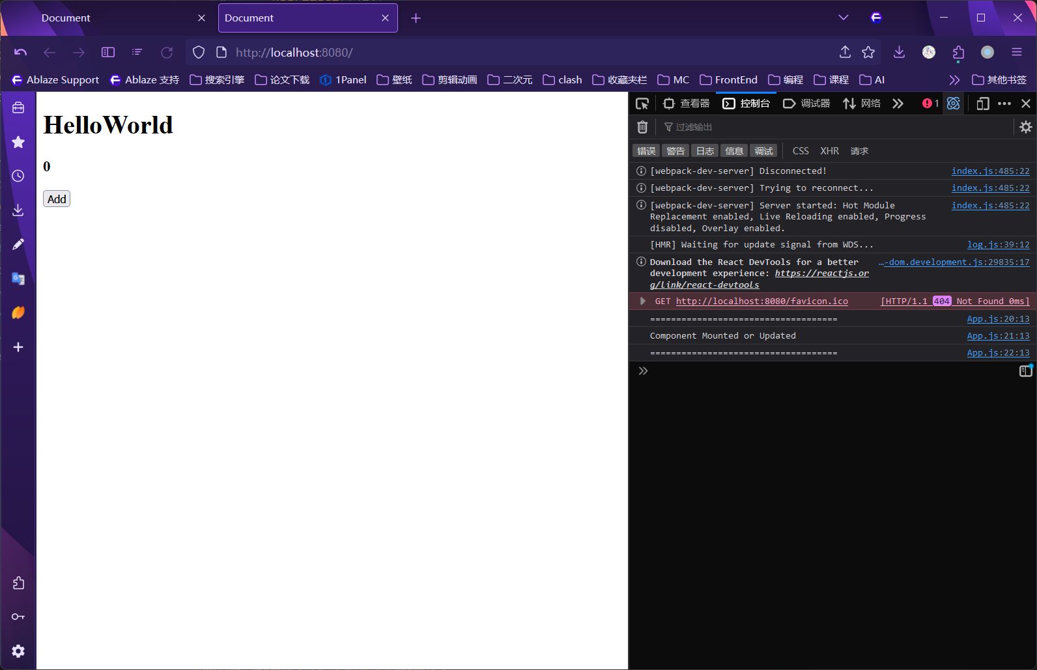Click the element picker icon in DevTools
The height and width of the screenshot is (670, 1037).
[642, 104]
